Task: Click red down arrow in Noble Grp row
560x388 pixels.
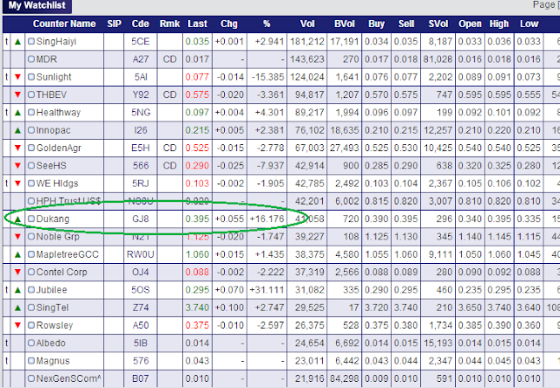Action: pos(17,237)
